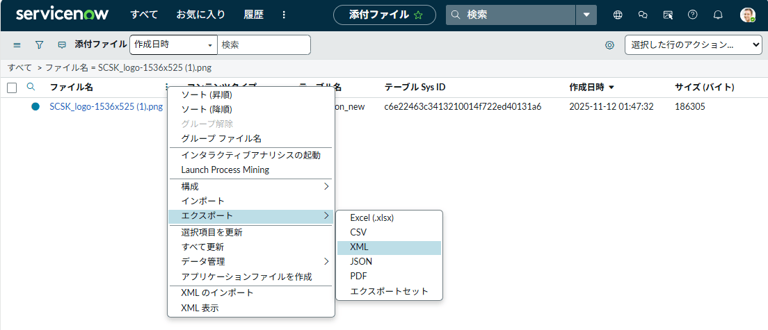Click the list filter funnel icon

tap(40, 44)
